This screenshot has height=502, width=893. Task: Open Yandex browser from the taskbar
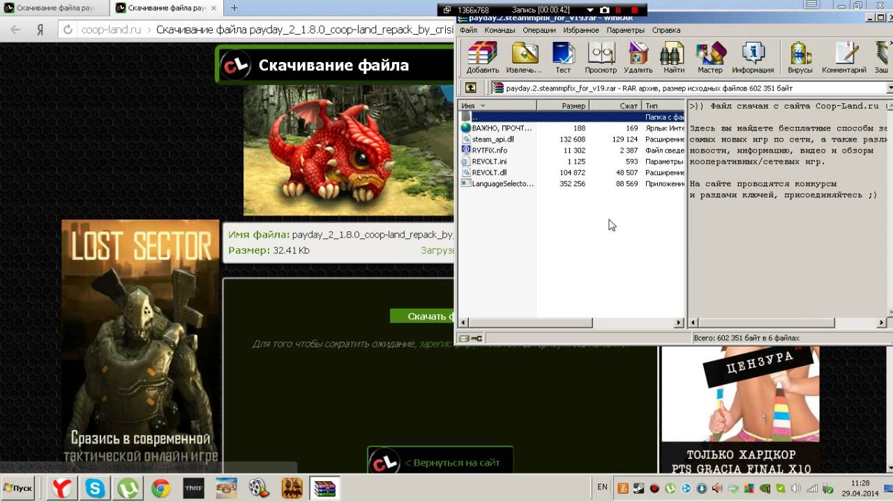[62, 488]
